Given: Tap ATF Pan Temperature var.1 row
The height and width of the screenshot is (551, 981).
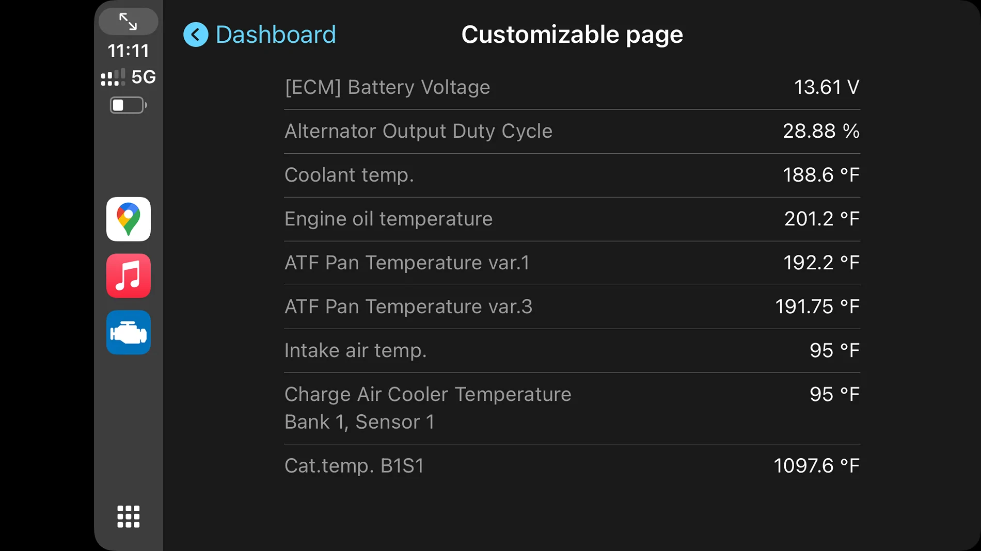Looking at the screenshot, I should 572,263.
